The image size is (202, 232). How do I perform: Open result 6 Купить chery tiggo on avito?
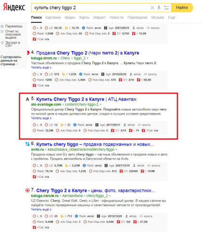click(95, 144)
